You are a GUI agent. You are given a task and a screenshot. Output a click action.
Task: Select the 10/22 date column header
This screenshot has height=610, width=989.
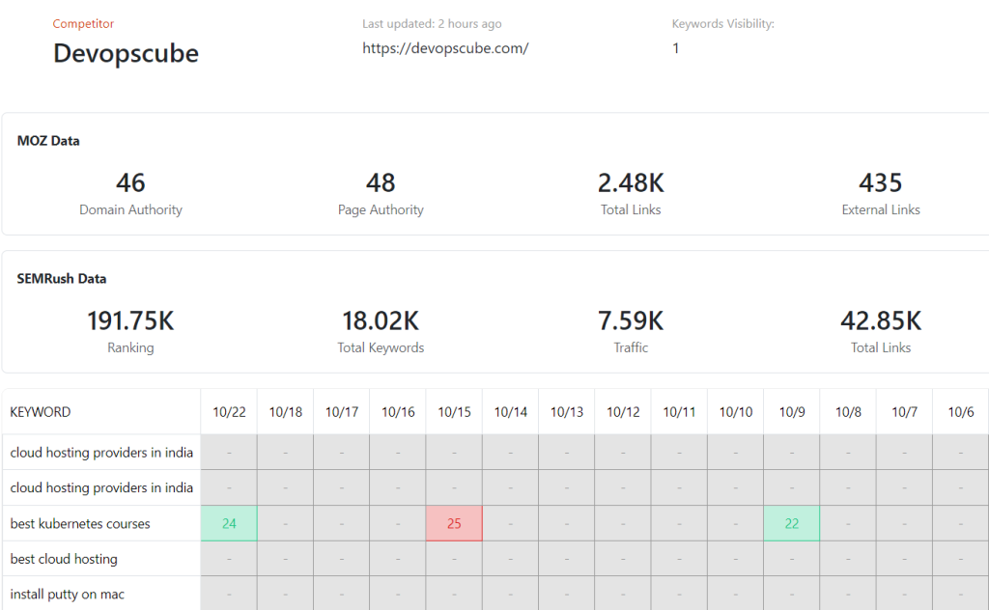[x=229, y=411]
